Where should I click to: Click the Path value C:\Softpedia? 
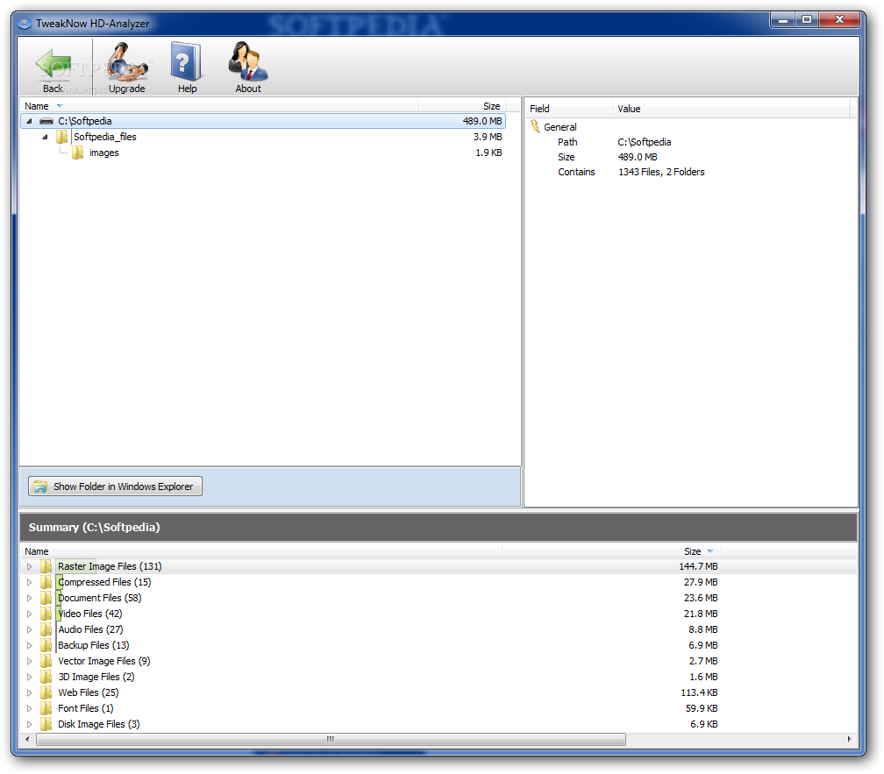(x=645, y=142)
